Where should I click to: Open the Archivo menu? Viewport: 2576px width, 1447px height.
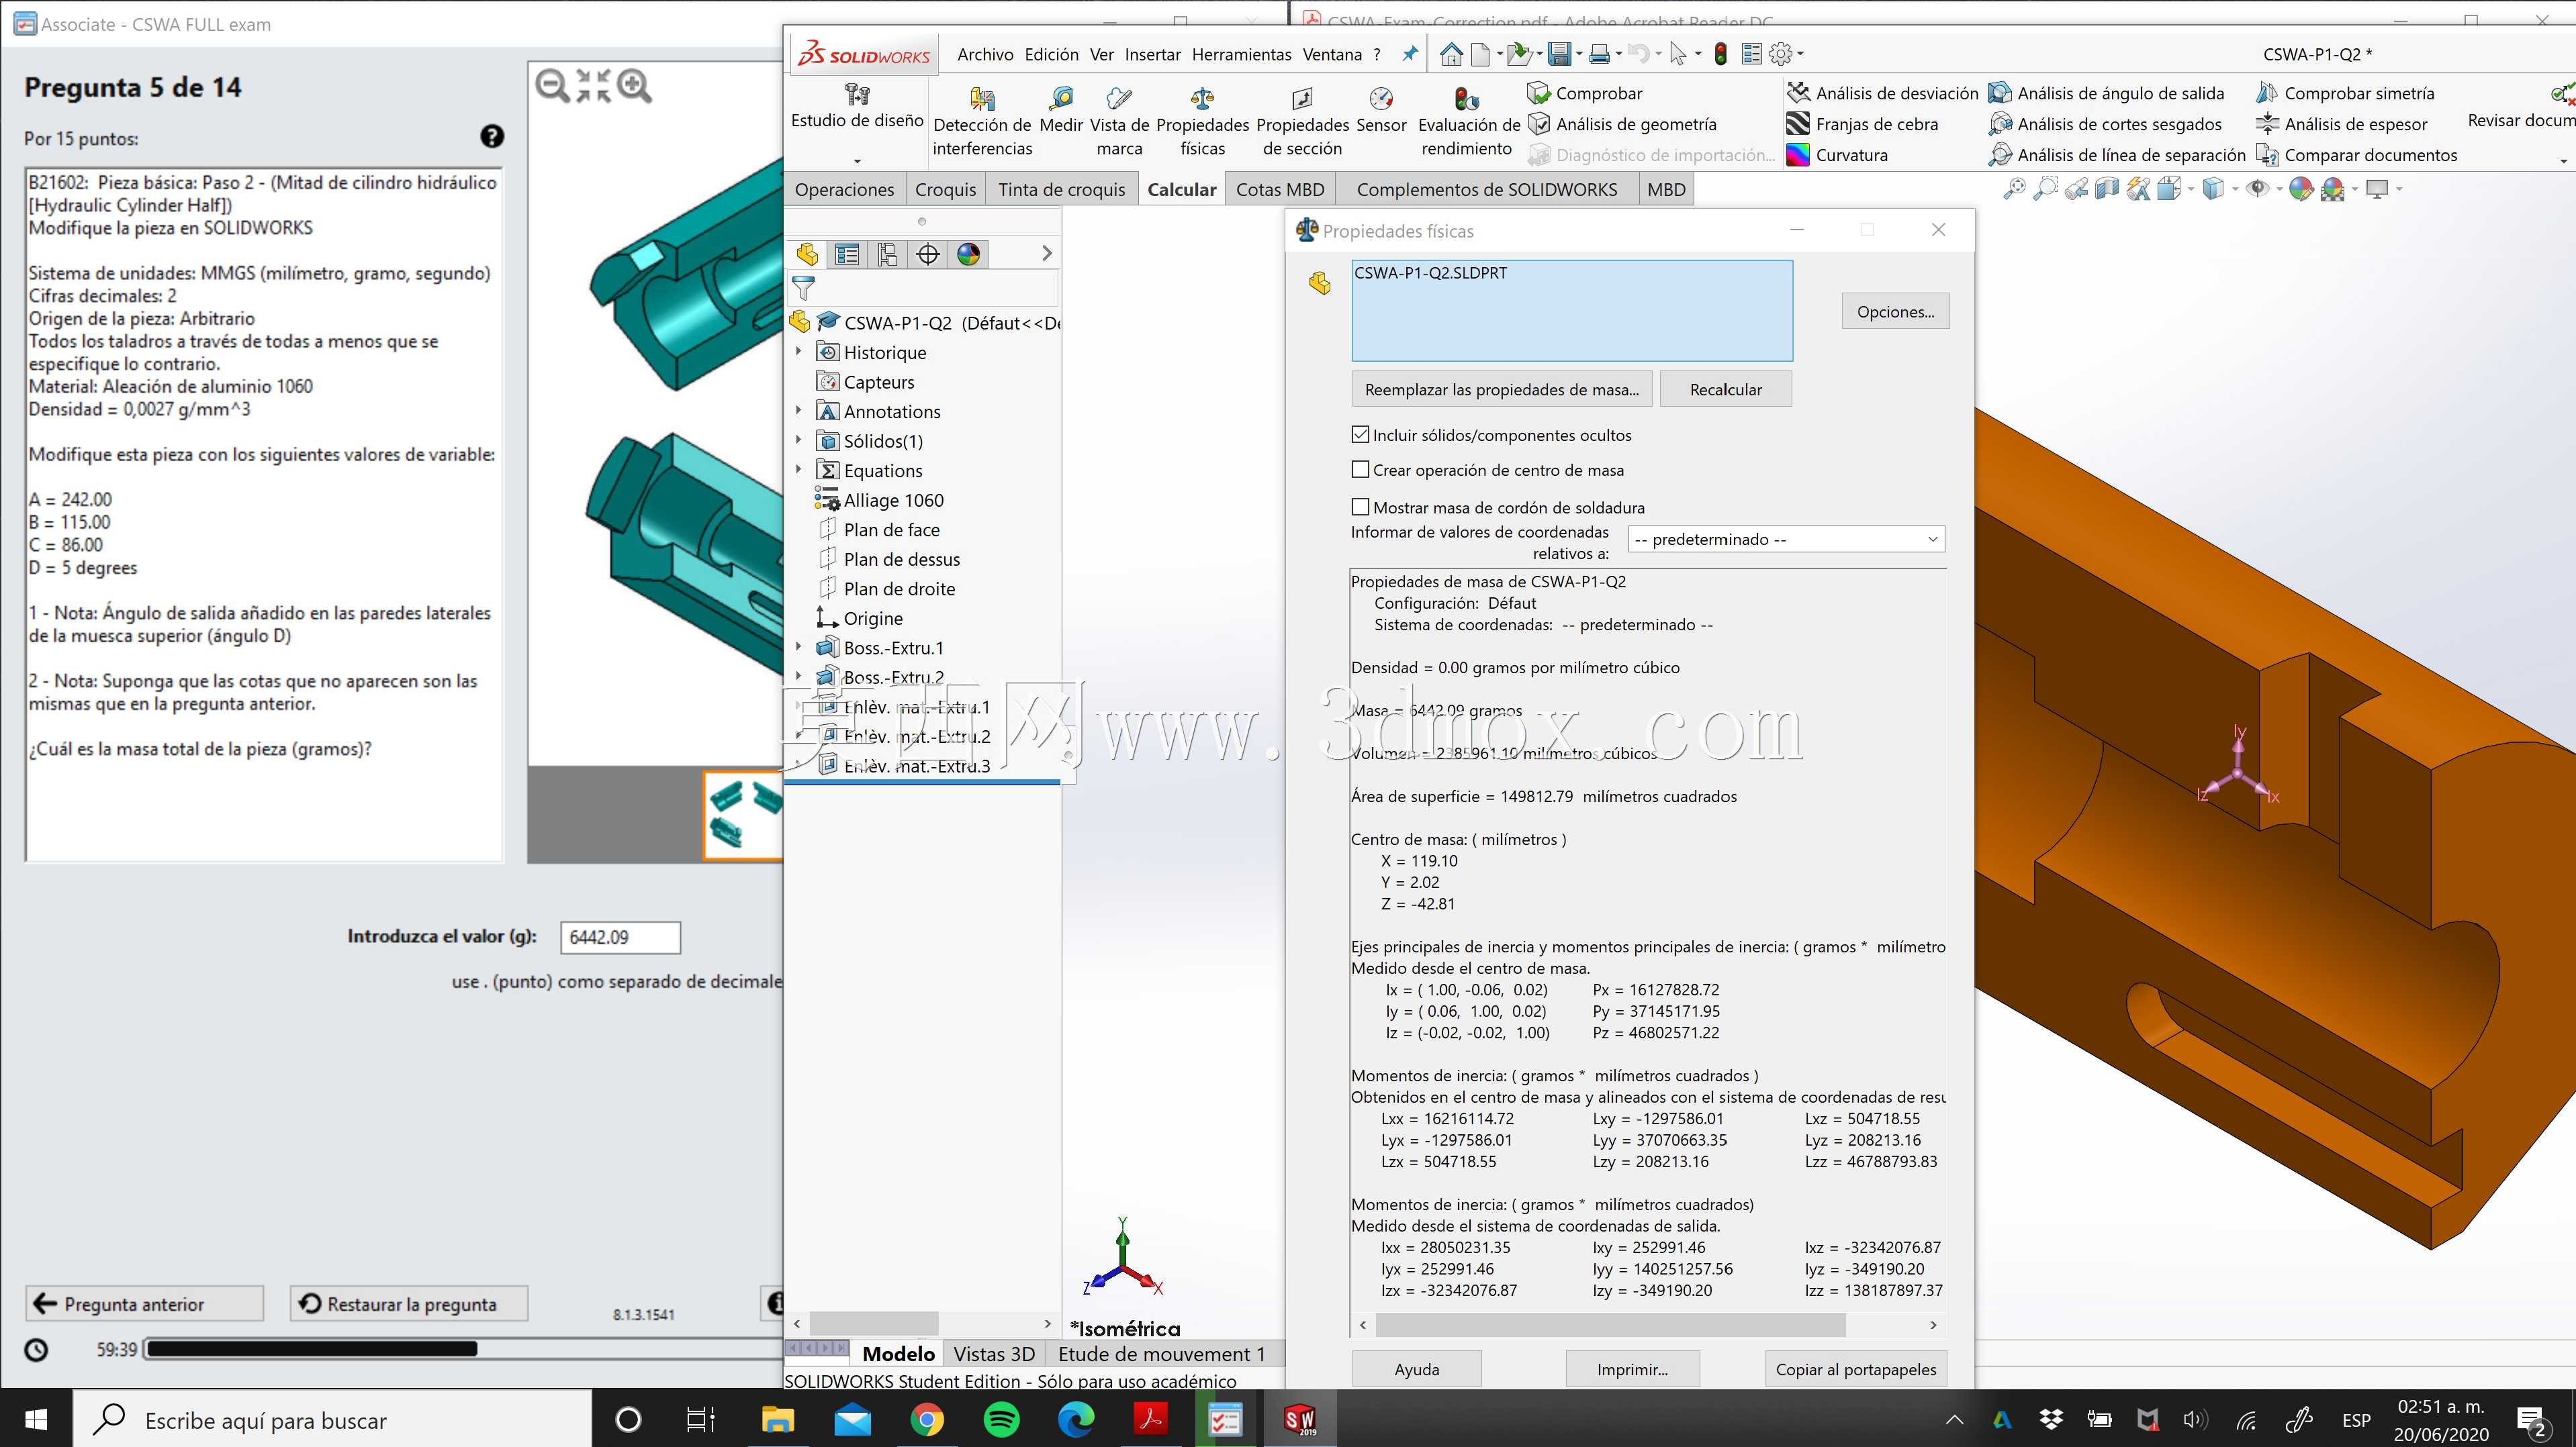point(985,54)
